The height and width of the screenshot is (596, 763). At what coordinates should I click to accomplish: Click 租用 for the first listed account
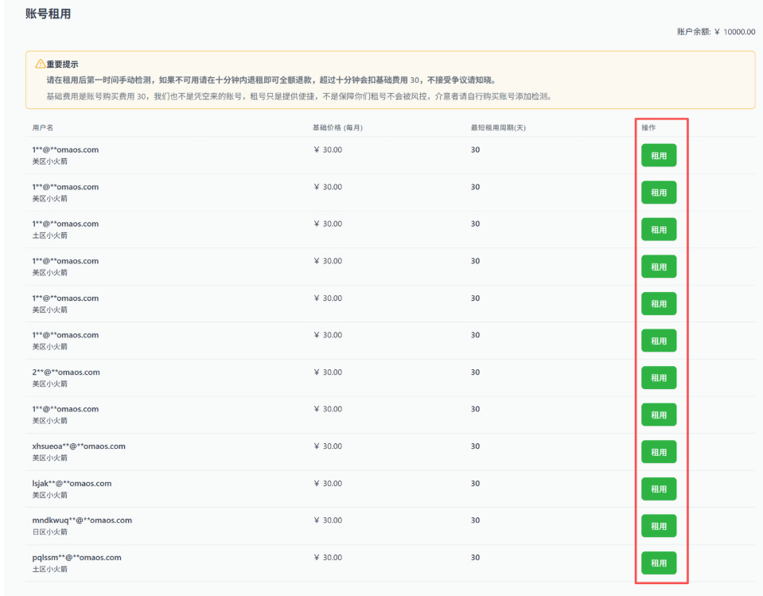[x=659, y=155]
